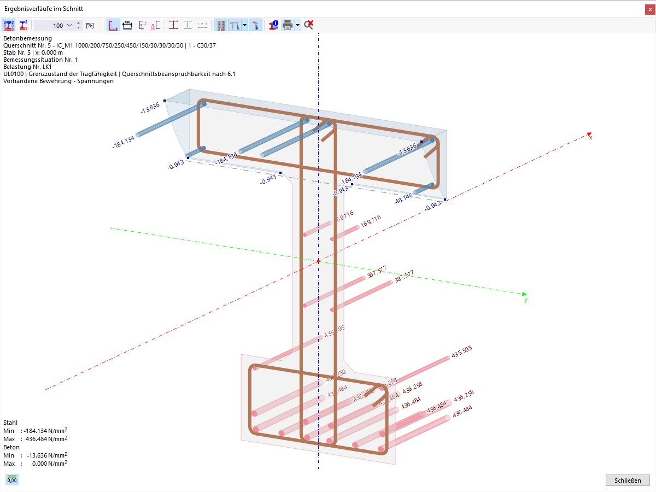
Task: Click the 0.00 decimal settings icon at bottom-left
Action: [x=11, y=480]
